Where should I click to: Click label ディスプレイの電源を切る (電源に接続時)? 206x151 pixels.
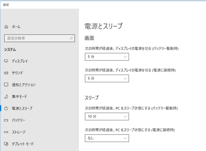130,70
